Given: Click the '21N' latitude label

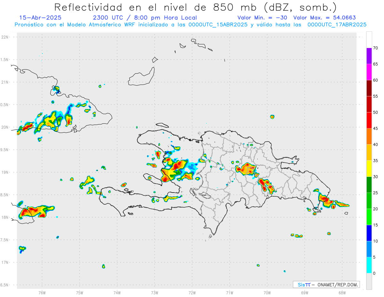Looking at the screenshot, I should [x=5, y=82].
